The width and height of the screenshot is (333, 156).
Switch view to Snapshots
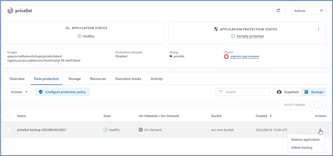pos(288,92)
